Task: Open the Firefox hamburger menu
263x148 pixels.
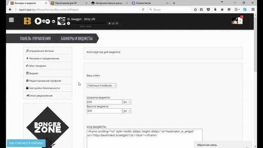Action: pyautogui.click(x=253, y=9)
